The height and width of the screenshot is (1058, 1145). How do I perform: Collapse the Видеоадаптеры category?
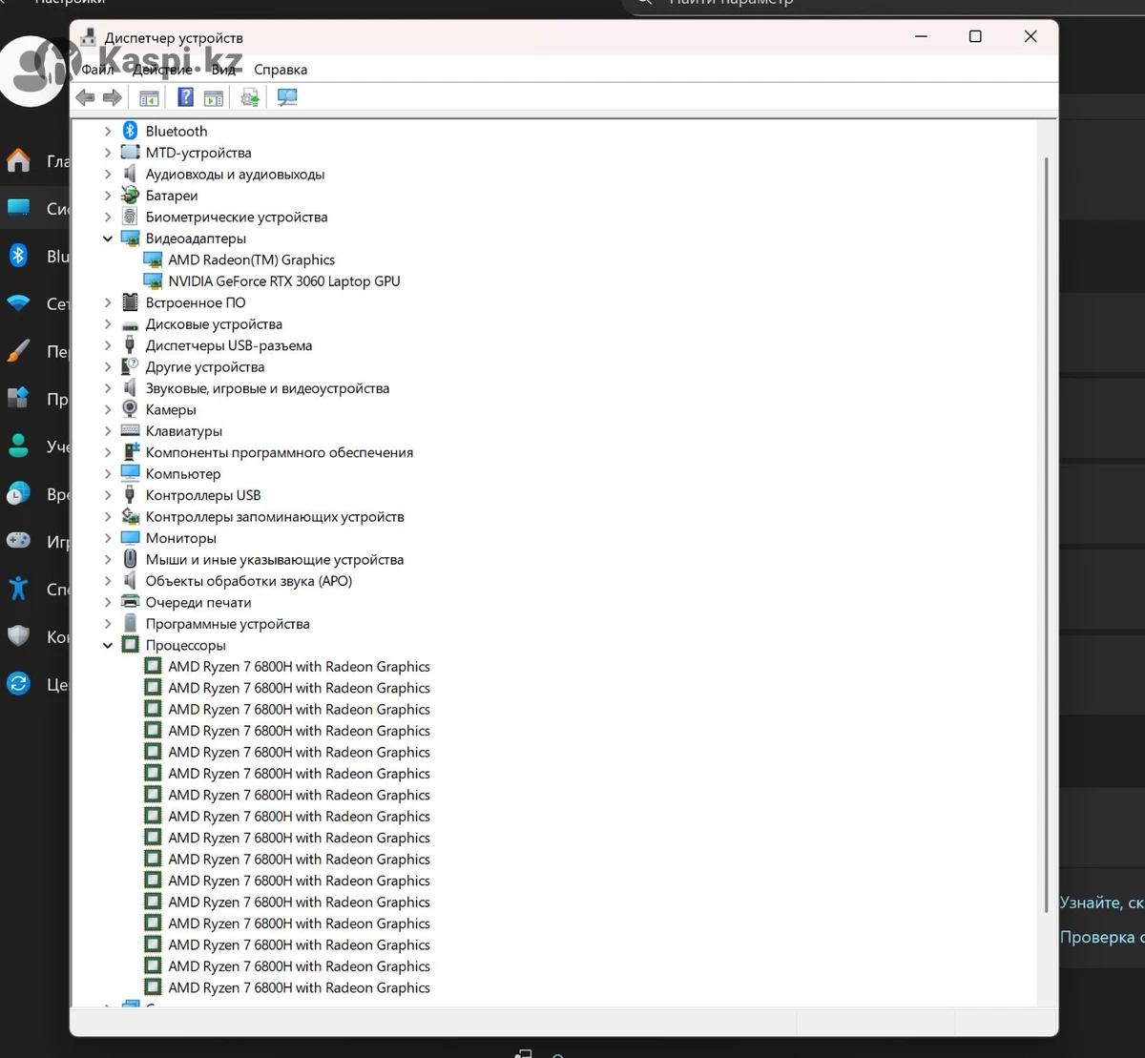tap(108, 239)
